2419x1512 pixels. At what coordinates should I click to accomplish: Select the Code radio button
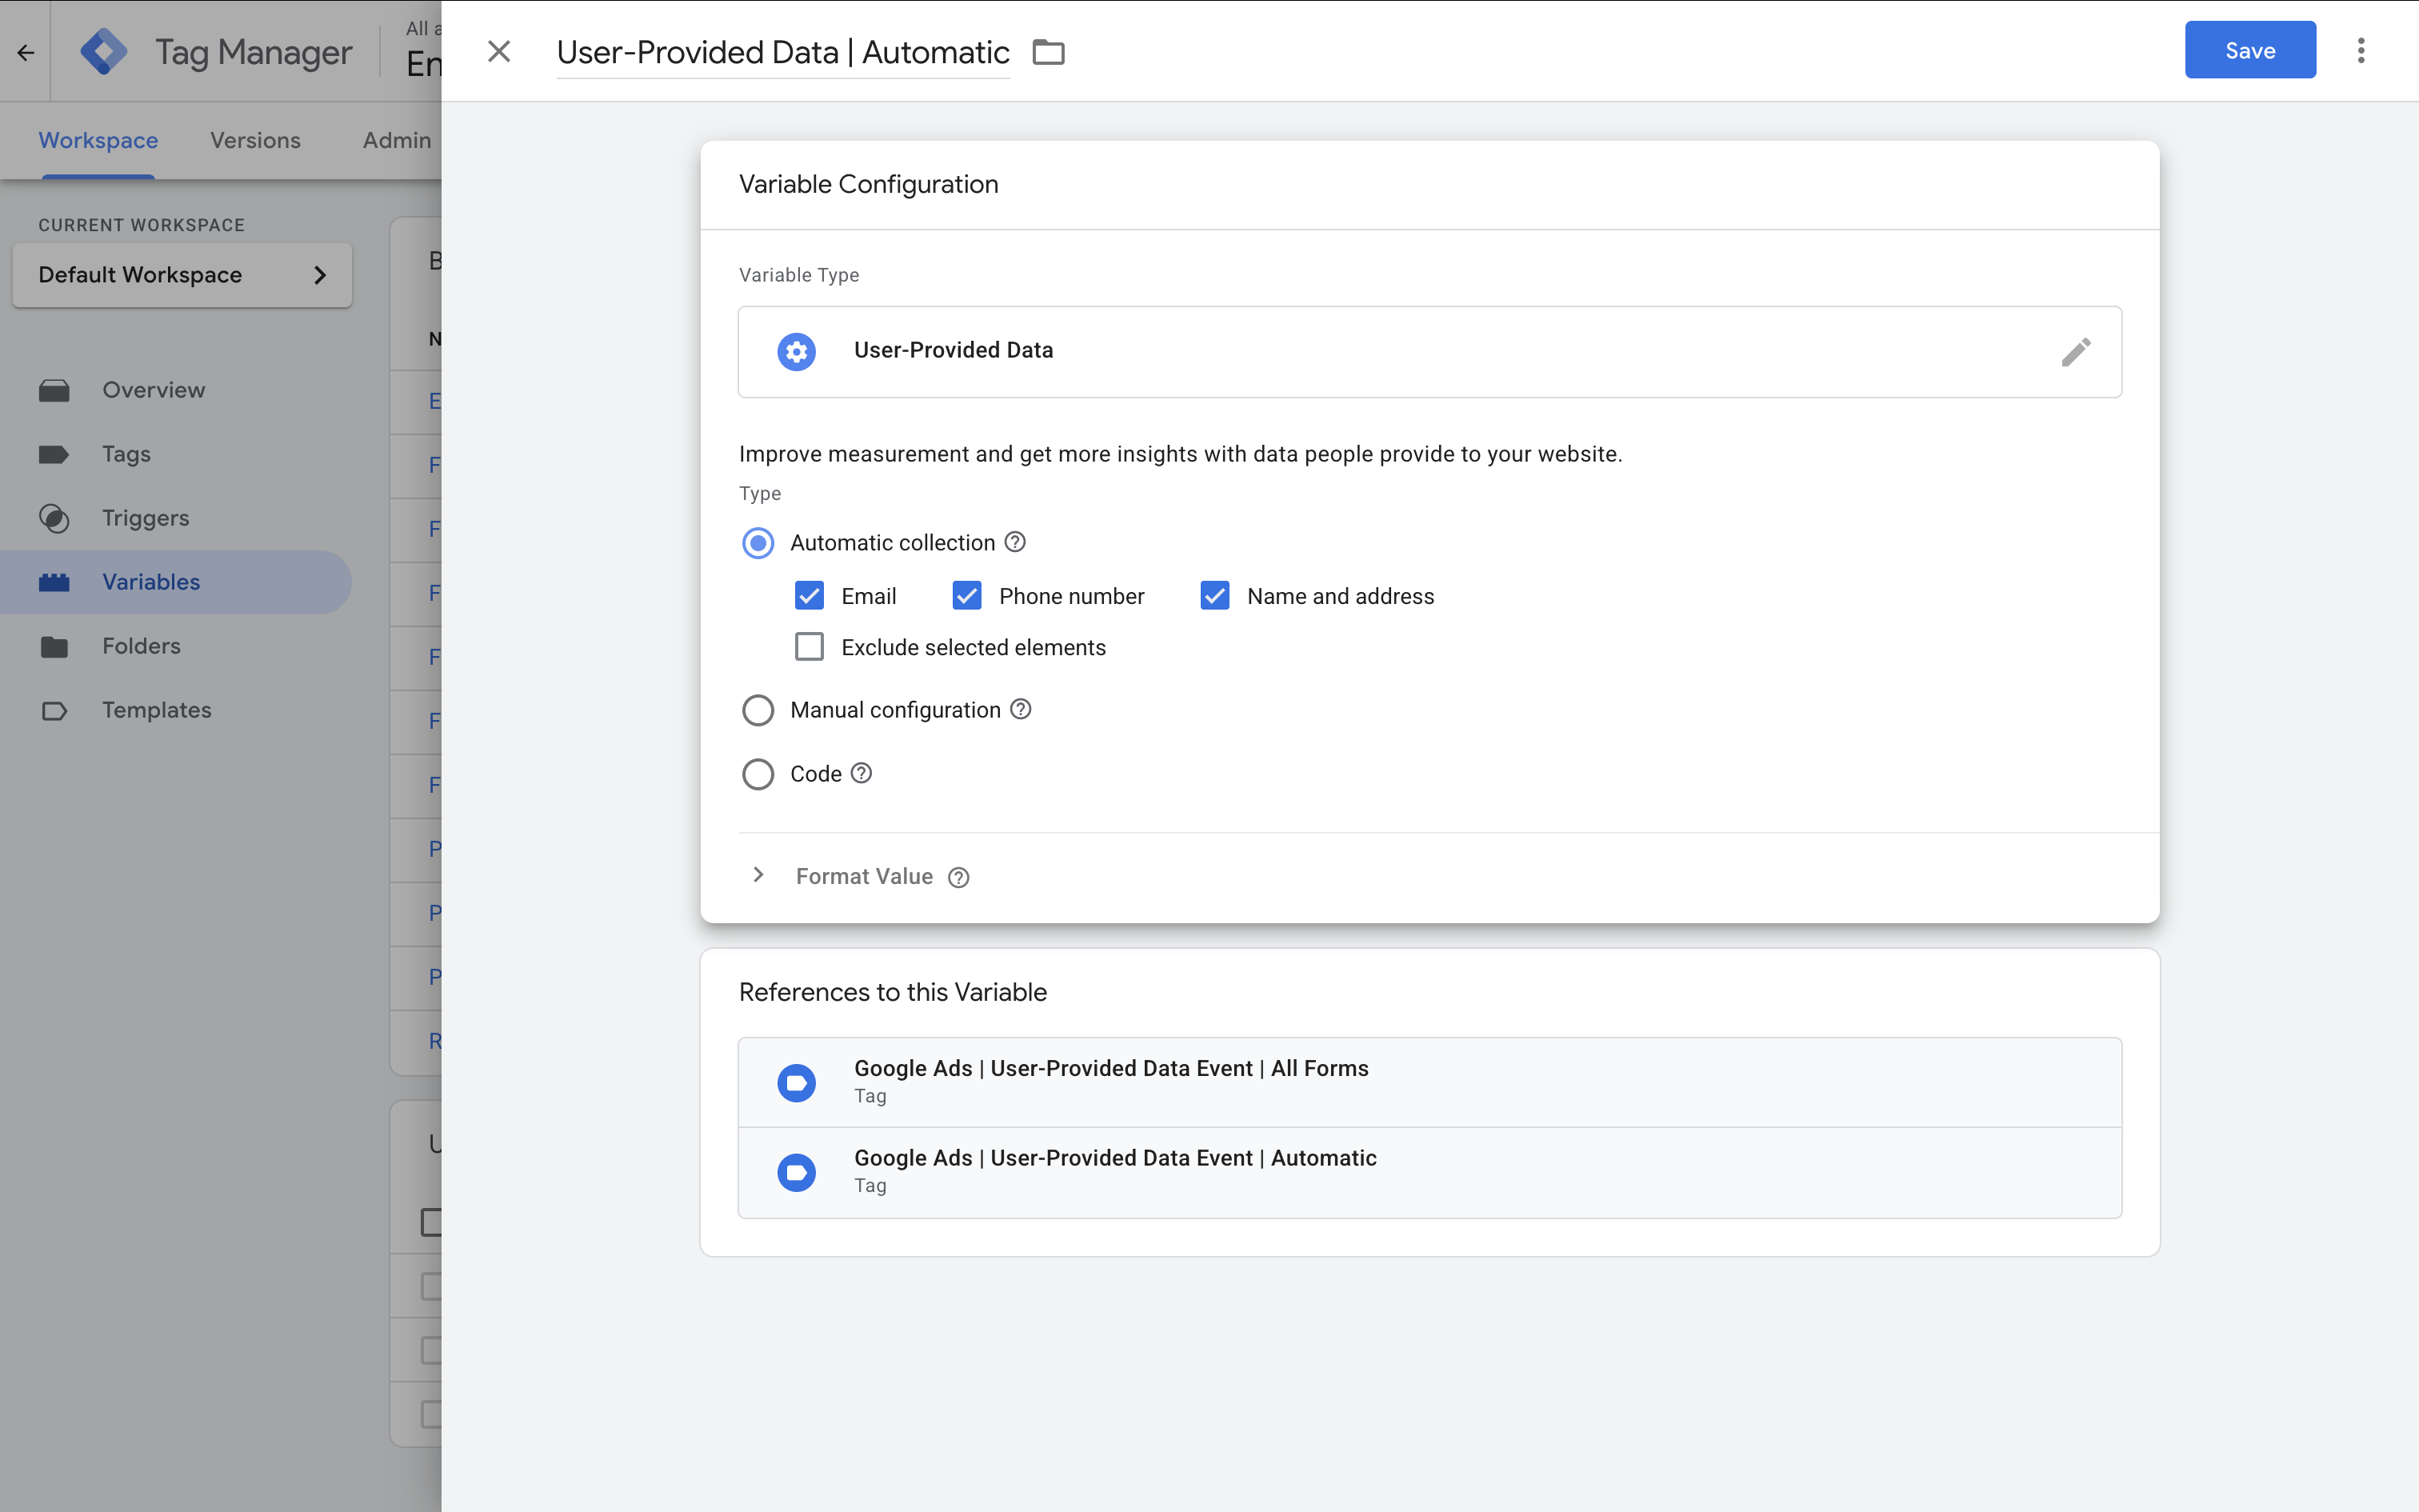pos(758,774)
